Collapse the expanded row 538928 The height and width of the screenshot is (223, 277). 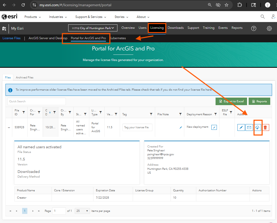tap(9, 127)
